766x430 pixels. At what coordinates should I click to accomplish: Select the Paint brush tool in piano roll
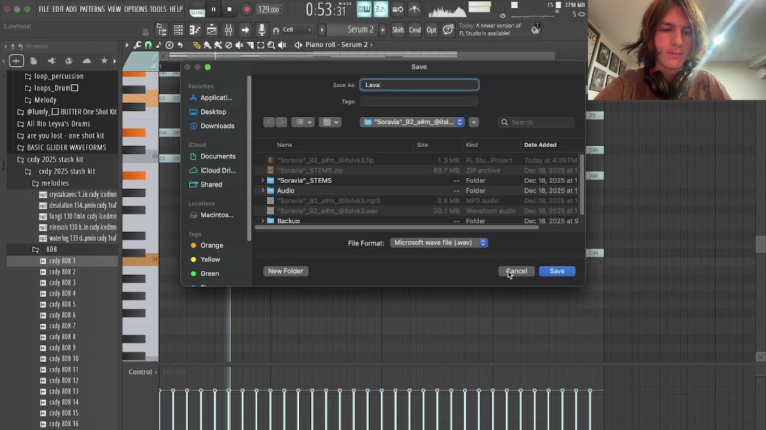pos(207,45)
